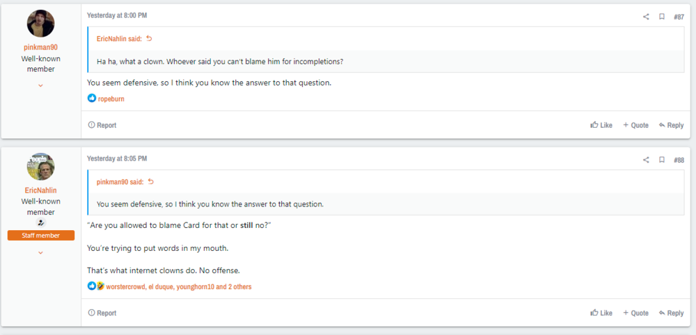This screenshot has width=696, height=335.
Task: Open pinkman90's avatar profile picture
Action: [x=40, y=24]
